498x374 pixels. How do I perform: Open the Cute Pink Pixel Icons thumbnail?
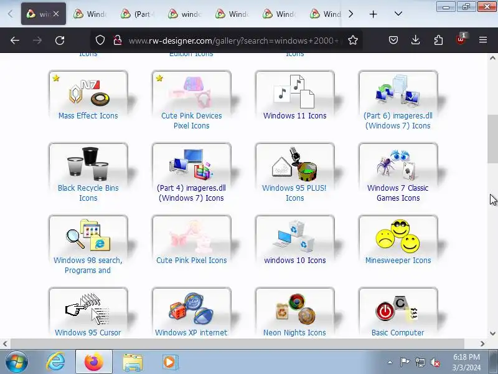point(192,236)
